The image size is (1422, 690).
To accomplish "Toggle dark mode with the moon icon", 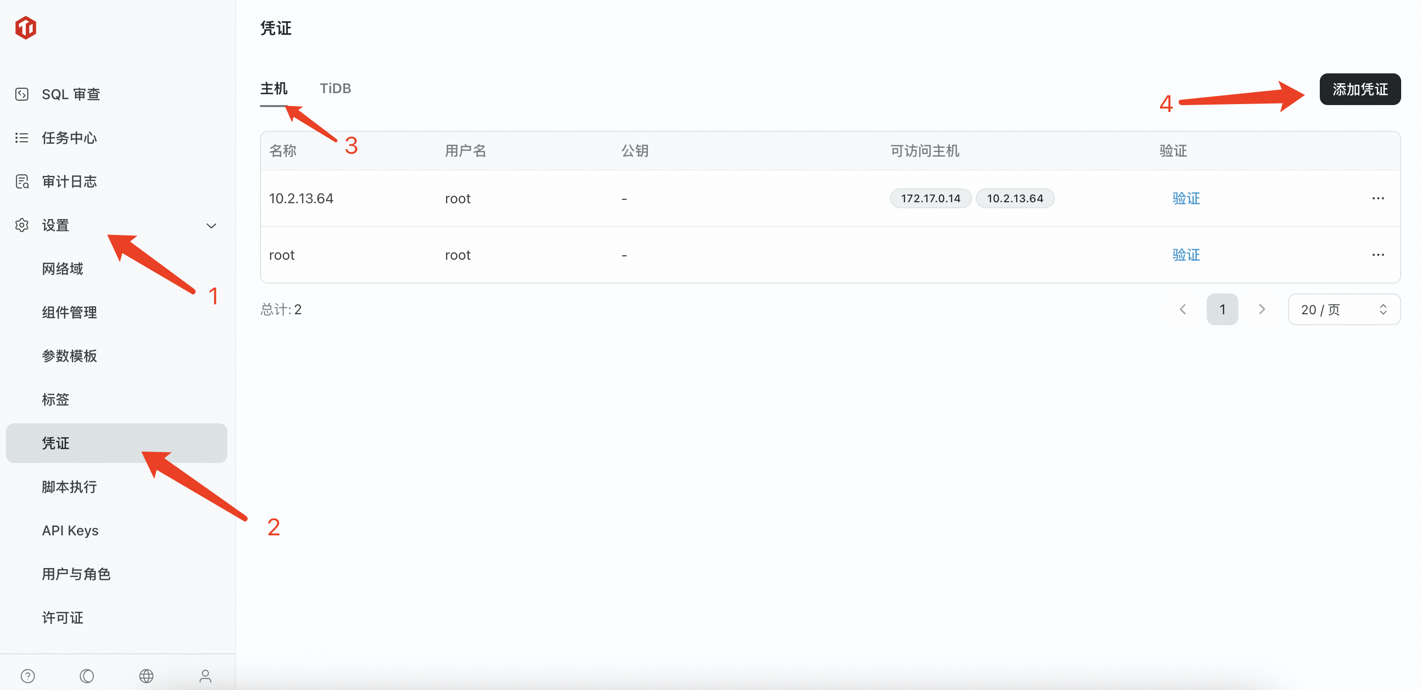I will pos(87,676).
